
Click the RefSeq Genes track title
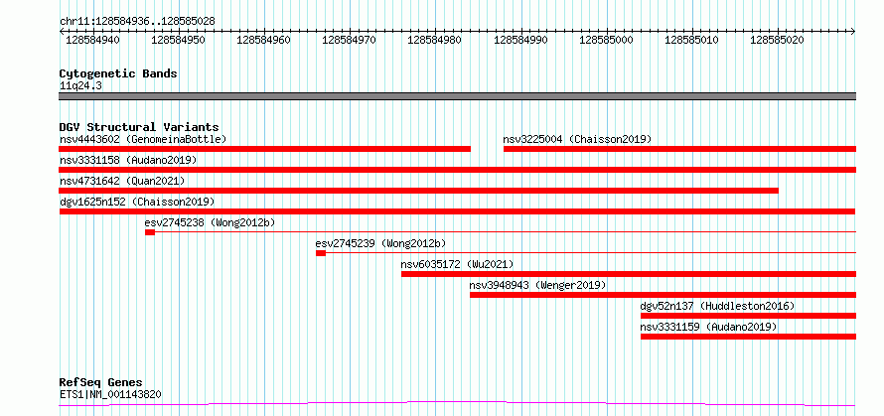(101, 382)
